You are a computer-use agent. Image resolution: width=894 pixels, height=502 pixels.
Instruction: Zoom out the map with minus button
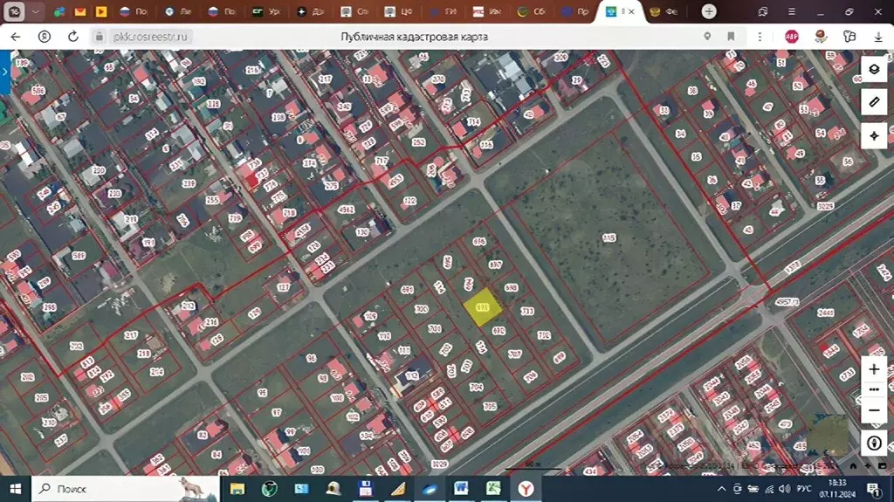point(873,410)
